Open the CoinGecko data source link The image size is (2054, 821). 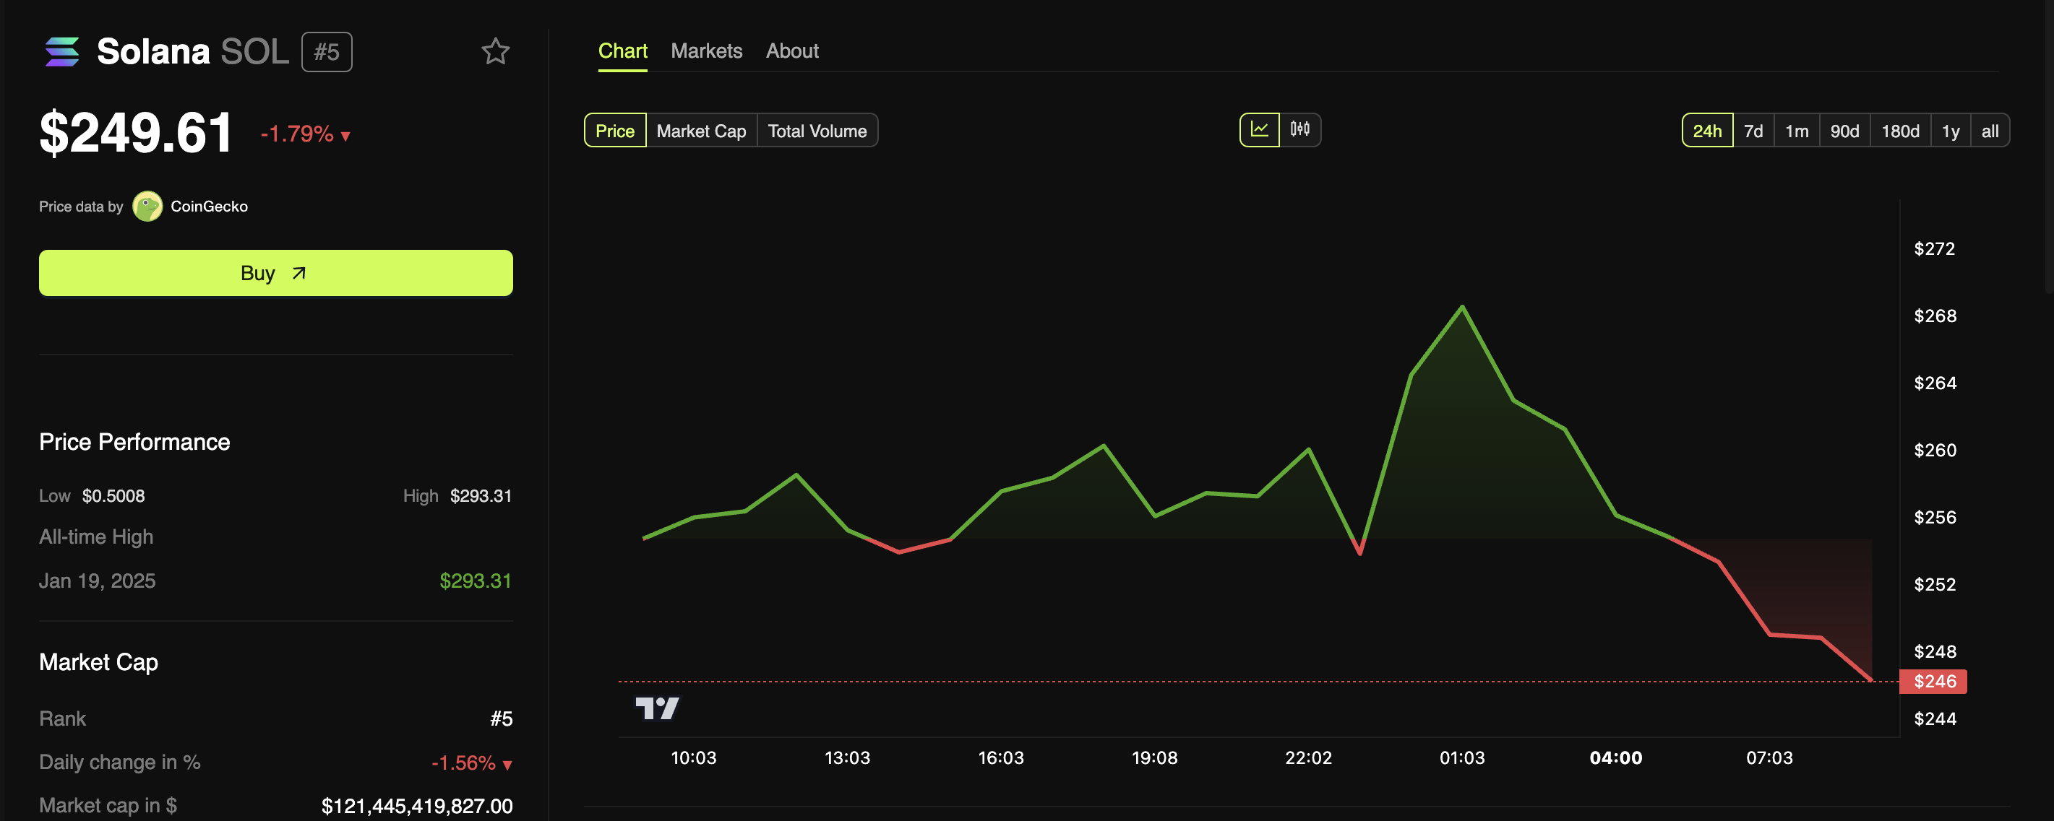click(209, 207)
